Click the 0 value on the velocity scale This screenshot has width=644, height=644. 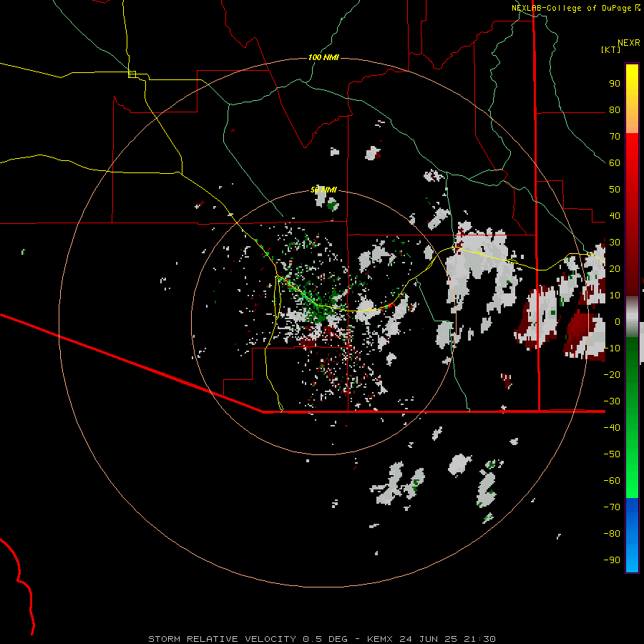[618, 322]
